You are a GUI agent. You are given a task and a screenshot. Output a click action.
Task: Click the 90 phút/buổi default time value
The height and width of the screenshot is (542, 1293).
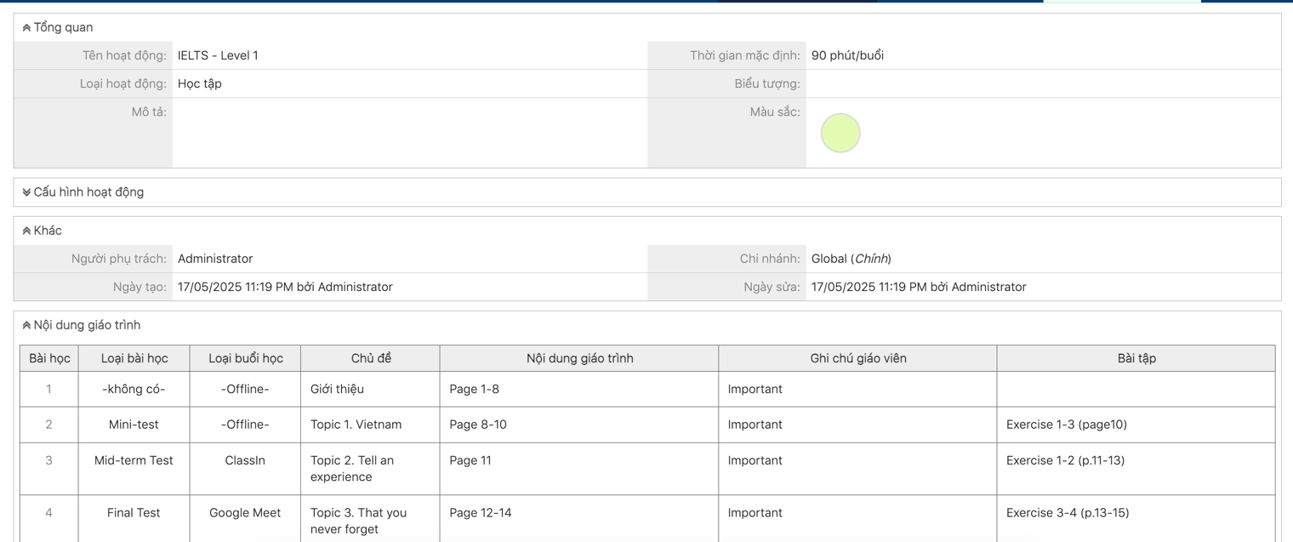[847, 55]
